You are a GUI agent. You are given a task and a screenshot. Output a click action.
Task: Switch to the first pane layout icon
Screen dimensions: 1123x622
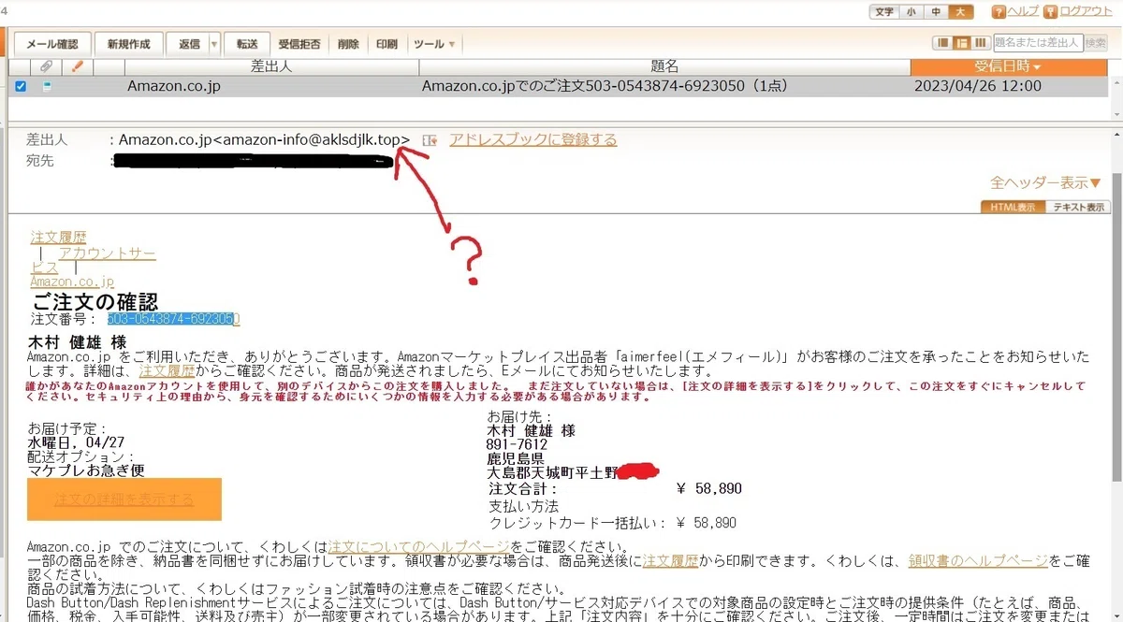point(943,43)
